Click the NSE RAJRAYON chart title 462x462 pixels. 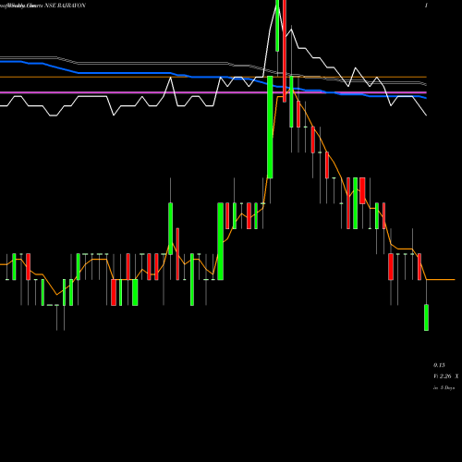tap(65, 6)
